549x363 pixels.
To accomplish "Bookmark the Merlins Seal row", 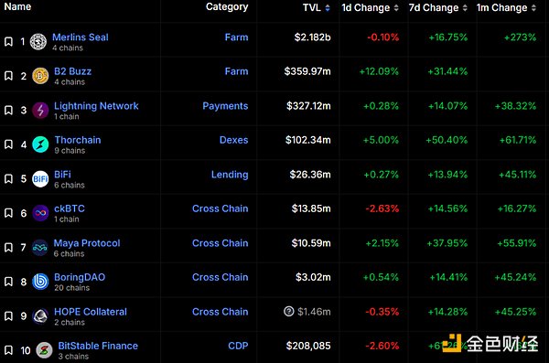I will click(8, 42).
